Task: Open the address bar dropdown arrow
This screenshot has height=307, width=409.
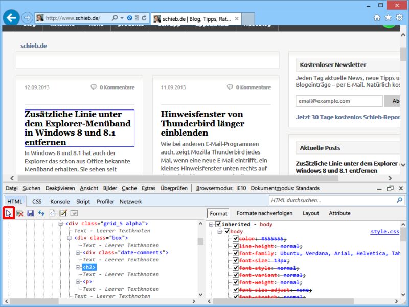Action: 122,18
